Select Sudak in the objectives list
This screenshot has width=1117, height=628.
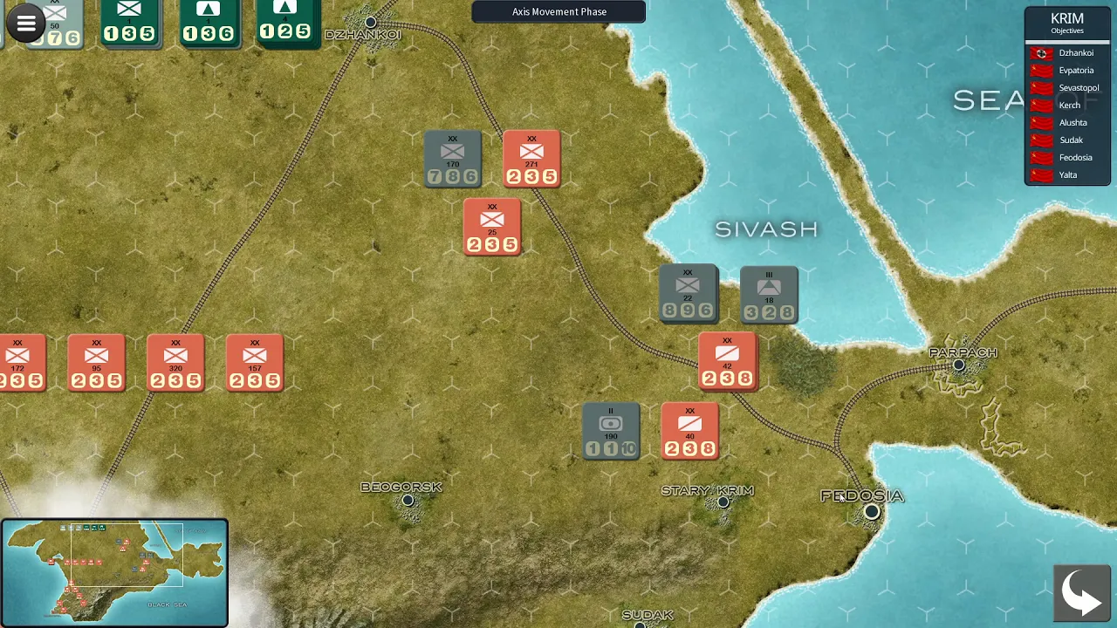tap(1071, 140)
